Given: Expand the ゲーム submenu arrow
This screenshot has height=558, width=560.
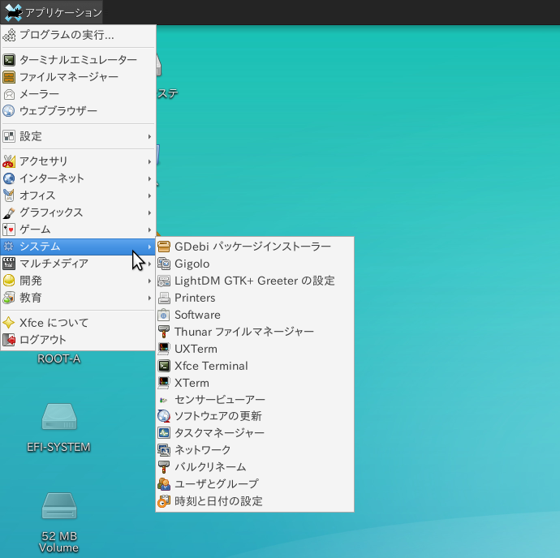Looking at the screenshot, I should pyautogui.click(x=149, y=230).
